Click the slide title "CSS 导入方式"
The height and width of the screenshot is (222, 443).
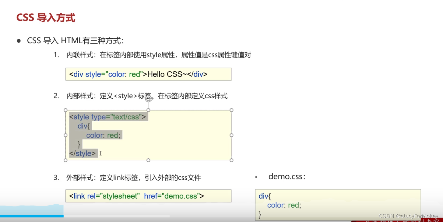[46, 18]
